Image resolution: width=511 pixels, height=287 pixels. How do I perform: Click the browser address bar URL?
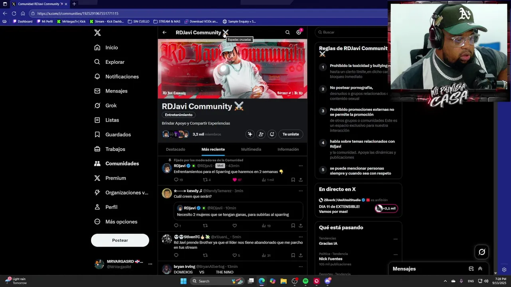coord(78,13)
